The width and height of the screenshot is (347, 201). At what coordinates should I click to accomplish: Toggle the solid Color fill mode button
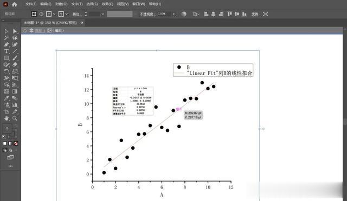pos(5,143)
